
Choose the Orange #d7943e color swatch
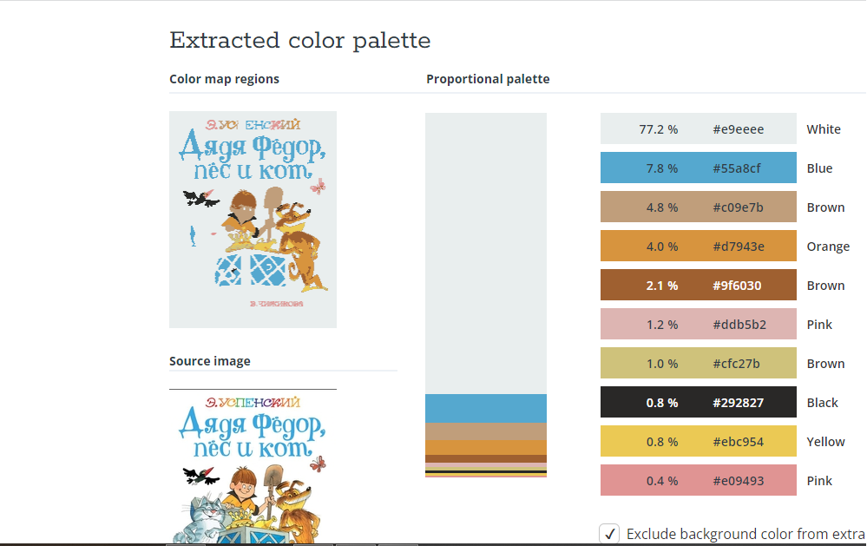pyautogui.click(x=699, y=246)
